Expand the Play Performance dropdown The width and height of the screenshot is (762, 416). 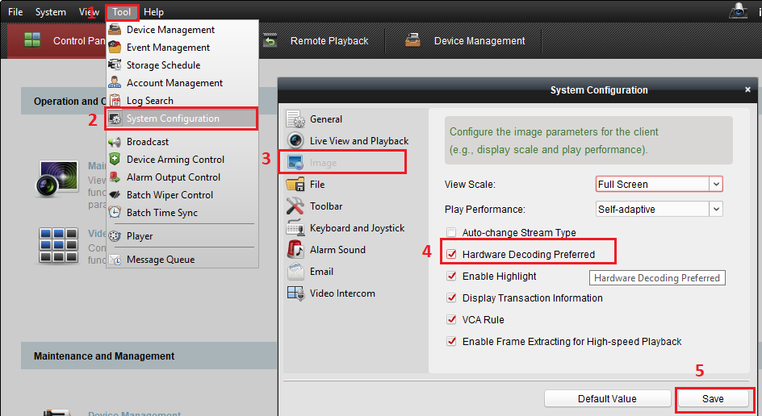(659, 210)
